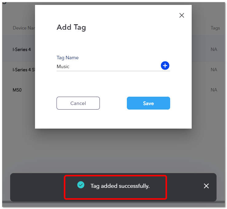
Task: Click NA tag cell for M50
Action: point(214,90)
